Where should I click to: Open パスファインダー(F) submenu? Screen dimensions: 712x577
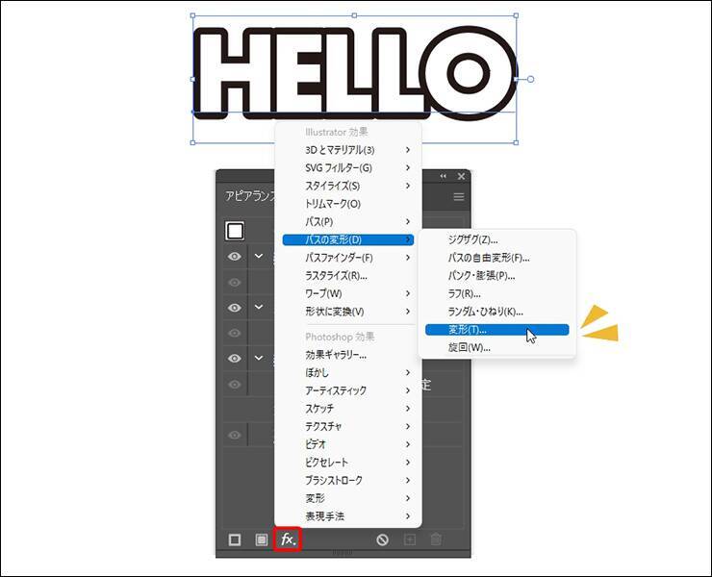348,258
